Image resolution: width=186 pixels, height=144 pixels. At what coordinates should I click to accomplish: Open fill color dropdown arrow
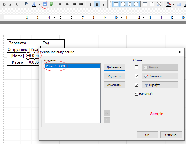pos(174,4)
